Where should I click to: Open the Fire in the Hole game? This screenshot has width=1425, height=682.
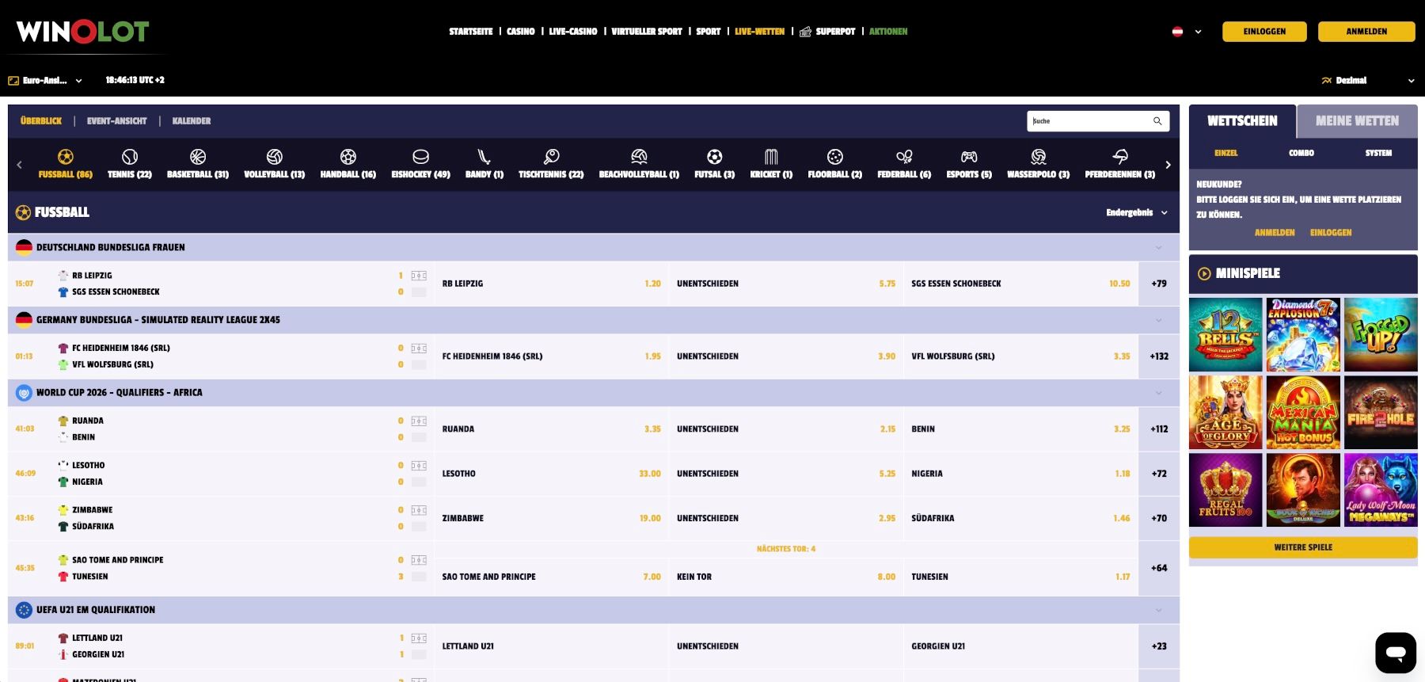pos(1381,413)
